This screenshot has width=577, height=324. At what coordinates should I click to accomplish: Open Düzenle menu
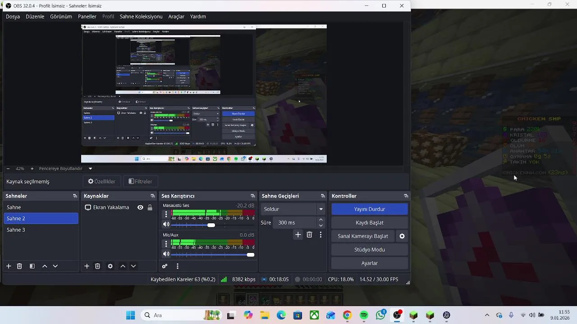pos(35,17)
